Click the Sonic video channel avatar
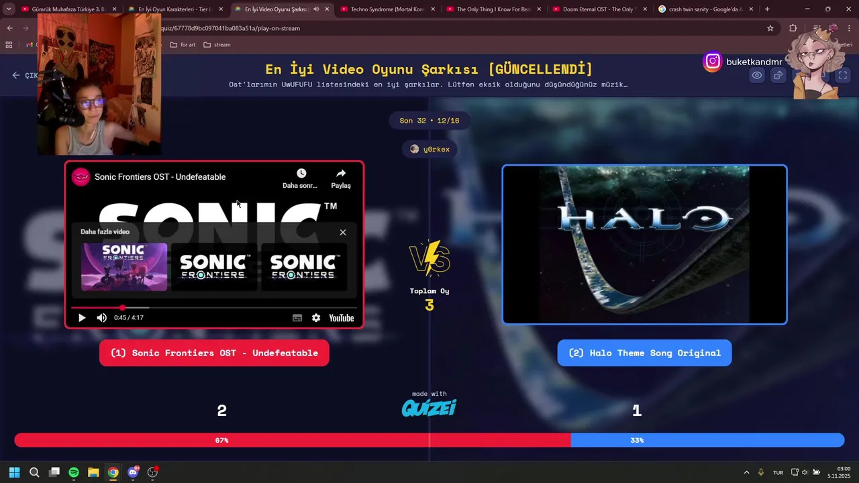Viewport: 859px width, 483px height. (x=81, y=177)
